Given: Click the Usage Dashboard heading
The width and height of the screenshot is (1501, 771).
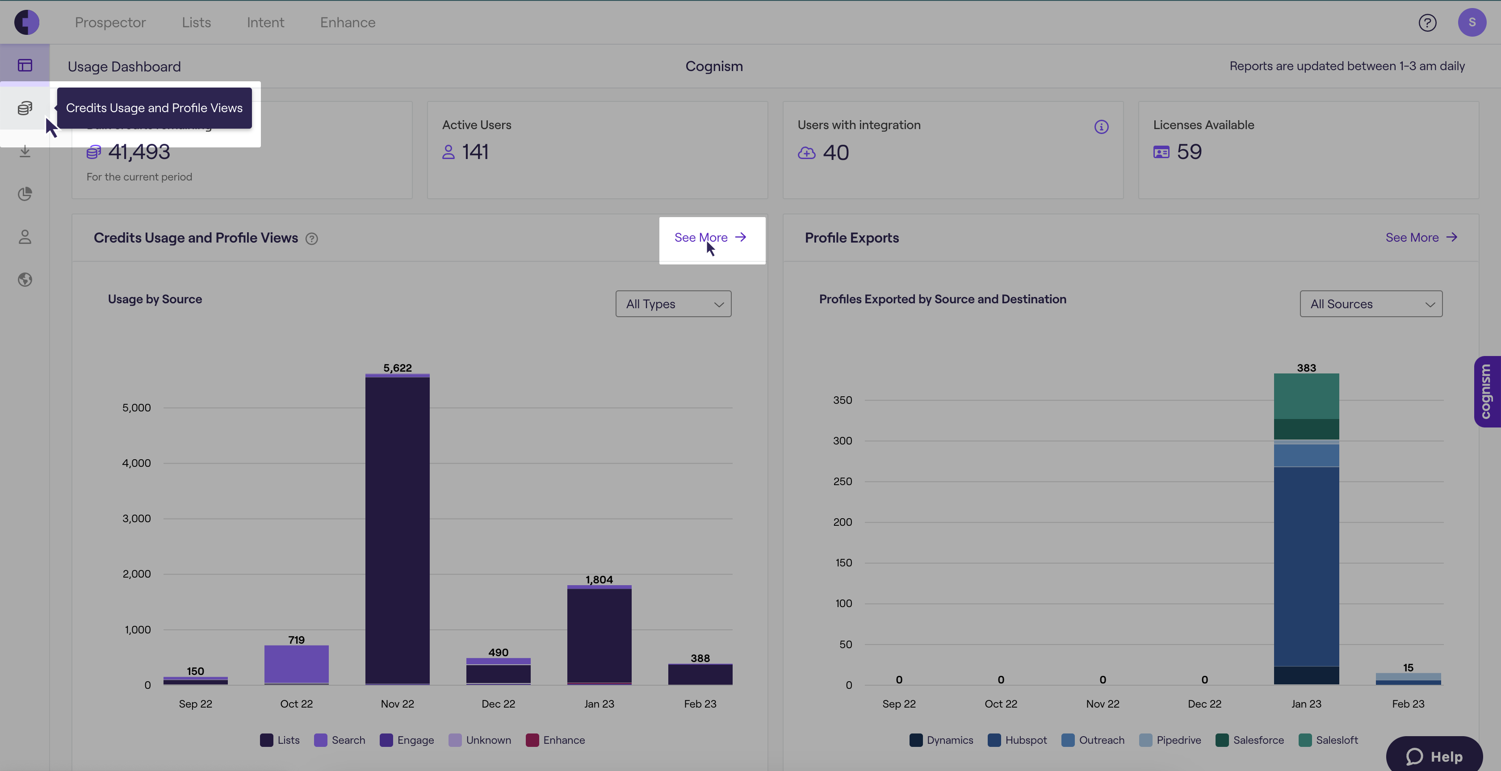Looking at the screenshot, I should coord(124,67).
